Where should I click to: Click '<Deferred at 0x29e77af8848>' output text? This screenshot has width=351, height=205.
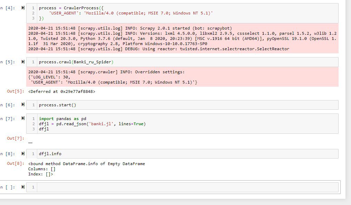(62, 91)
